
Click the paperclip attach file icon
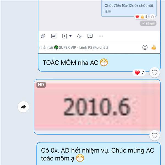43,36
